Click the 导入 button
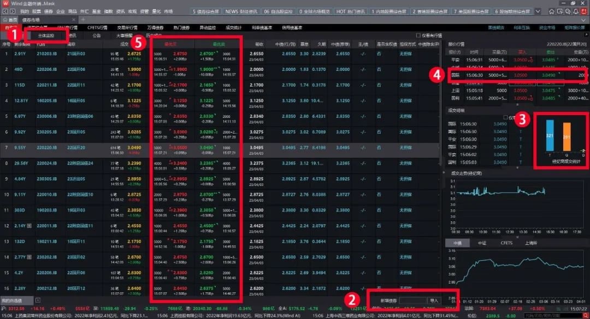Image resolution: width=590 pixels, height=319 pixels. pyautogui.click(x=434, y=300)
